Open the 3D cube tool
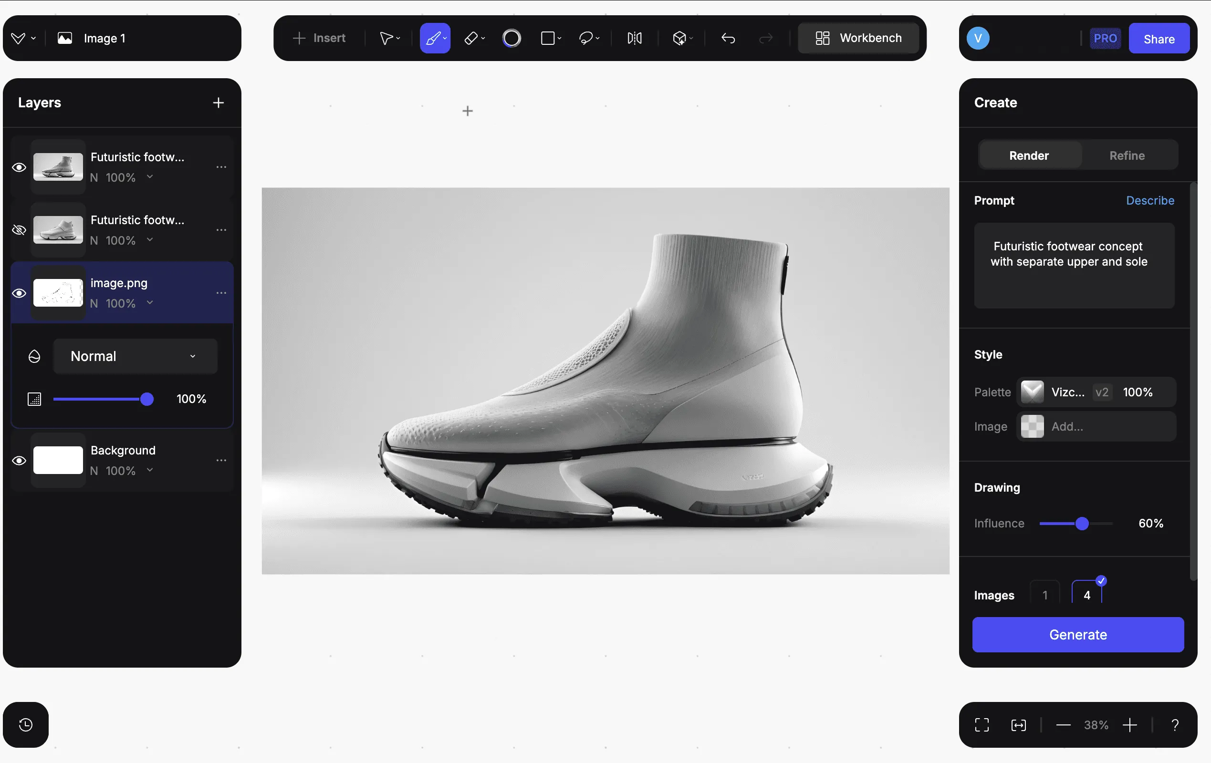This screenshot has width=1211, height=763. (679, 38)
